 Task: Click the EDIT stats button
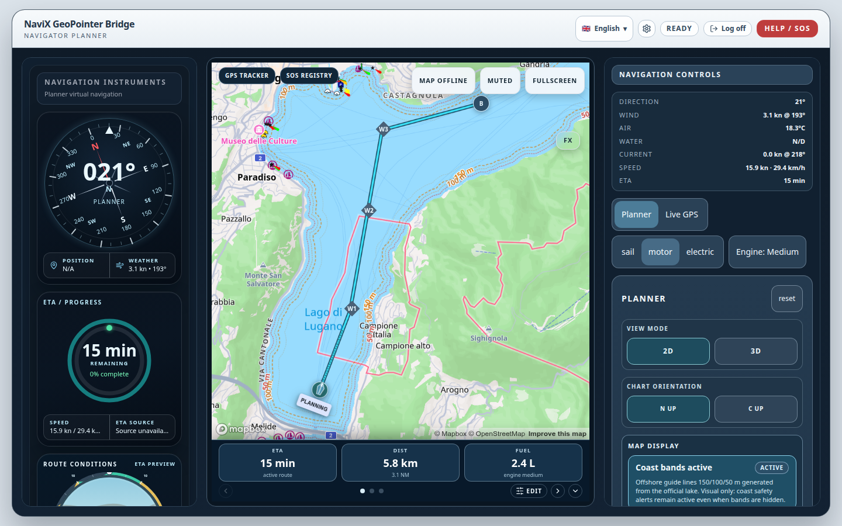(x=529, y=491)
